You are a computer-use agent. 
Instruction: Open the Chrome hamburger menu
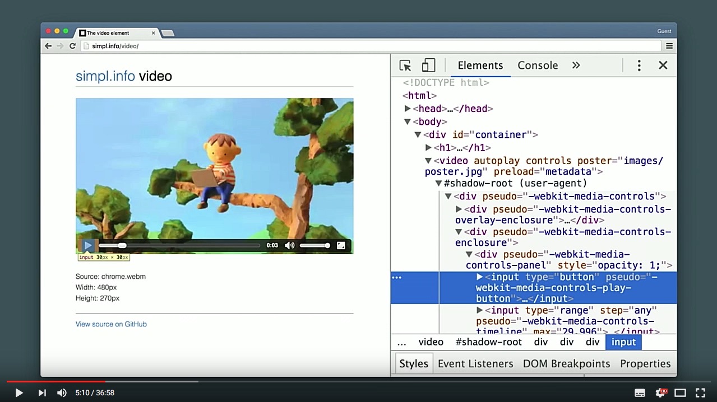pyautogui.click(x=669, y=46)
